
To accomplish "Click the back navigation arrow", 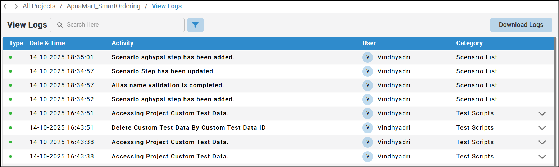I will pyautogui.click(x=5, y=6).
